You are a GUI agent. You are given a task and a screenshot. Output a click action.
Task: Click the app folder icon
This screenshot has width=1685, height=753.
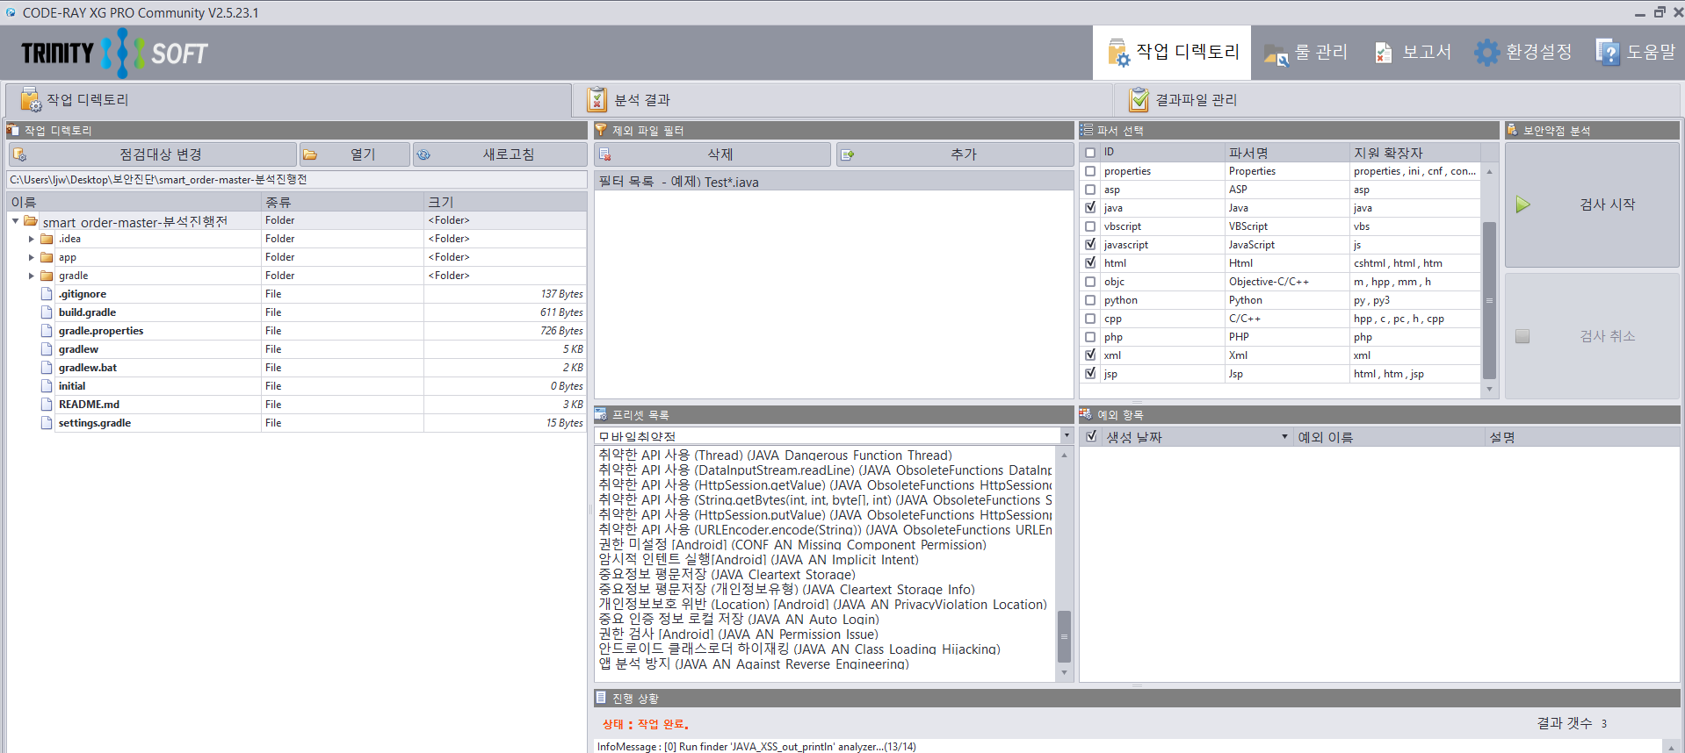[x=47, y=257]
